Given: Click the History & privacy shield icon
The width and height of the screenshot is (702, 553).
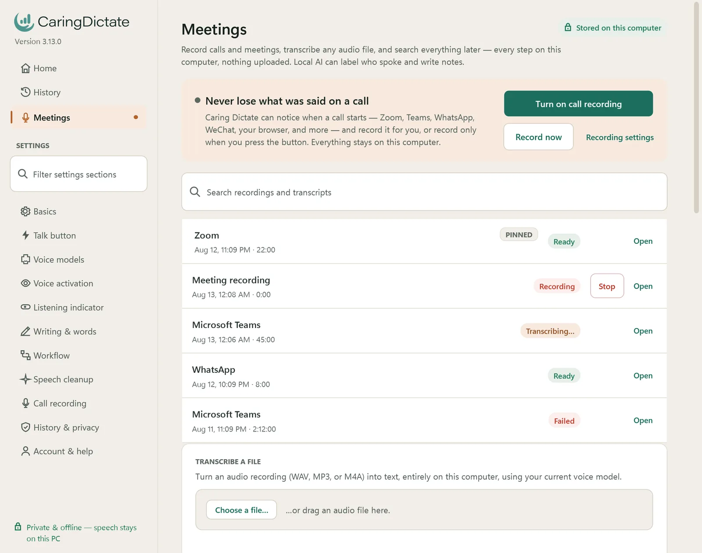Looking at the screenshot, I should pyautogui.click(x=25, y=427).
